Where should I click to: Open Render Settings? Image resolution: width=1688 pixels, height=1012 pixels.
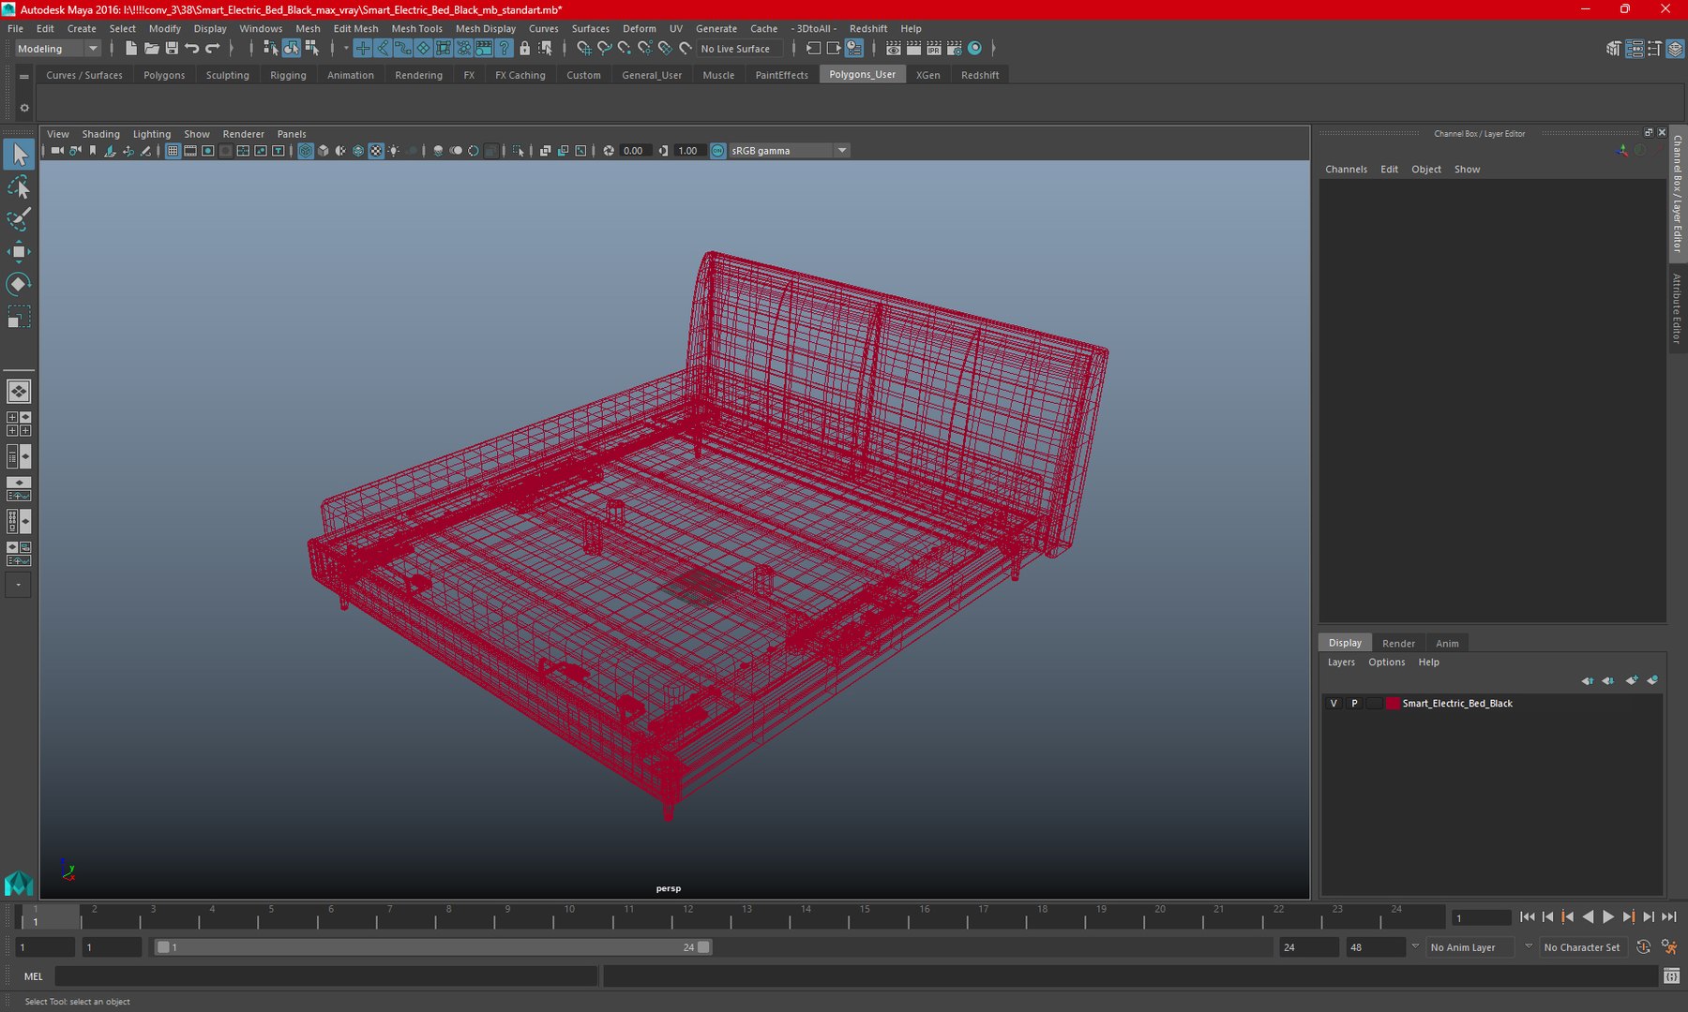click(x=955, y=49)
